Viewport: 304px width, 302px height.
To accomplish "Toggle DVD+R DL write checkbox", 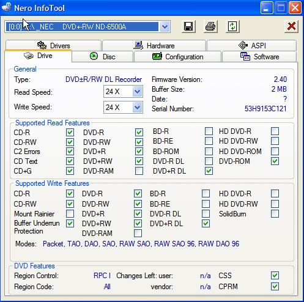I will point(206,224).
